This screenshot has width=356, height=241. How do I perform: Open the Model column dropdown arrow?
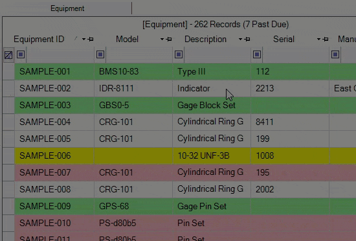[162, 40]
